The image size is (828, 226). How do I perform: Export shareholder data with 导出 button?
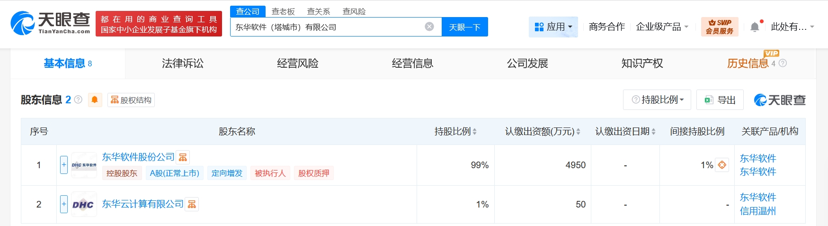click(720, 100)
